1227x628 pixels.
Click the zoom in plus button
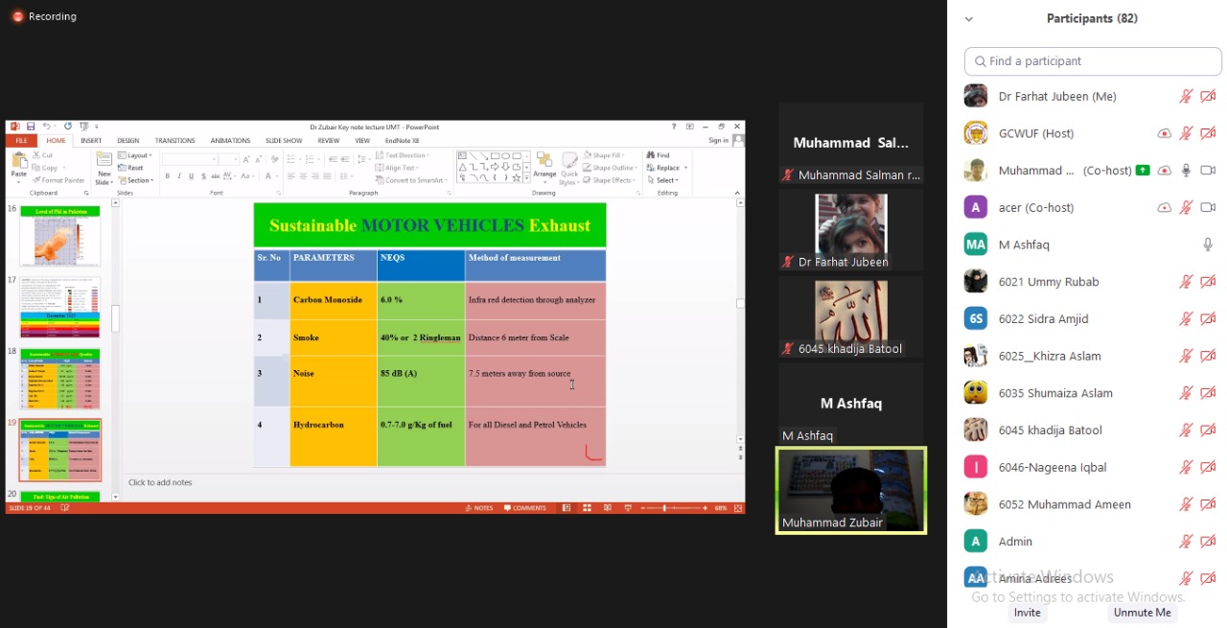(705, 508)
